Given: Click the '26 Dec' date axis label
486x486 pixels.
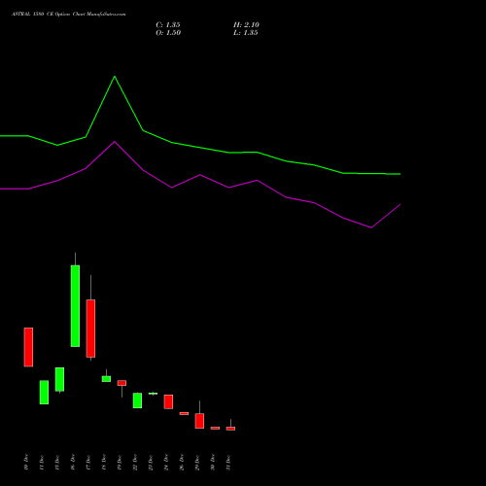Looking at the screenshot, I should point(182,463).
